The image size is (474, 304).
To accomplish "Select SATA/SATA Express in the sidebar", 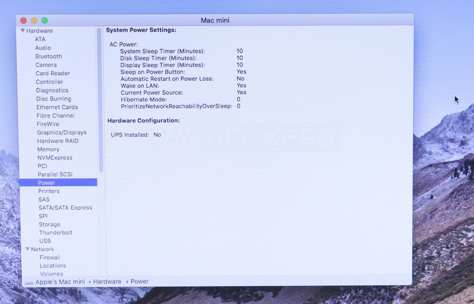I will point(65,208).
